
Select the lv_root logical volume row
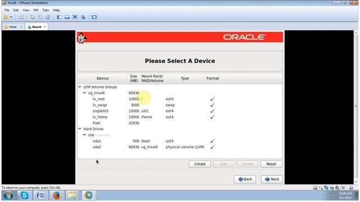(180, 99)
